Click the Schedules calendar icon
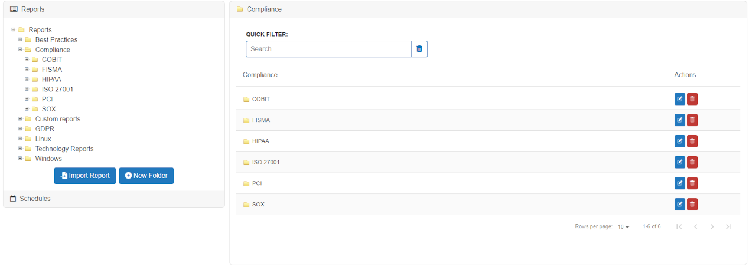This screenshot has width=749, height=267. [13, 199]
